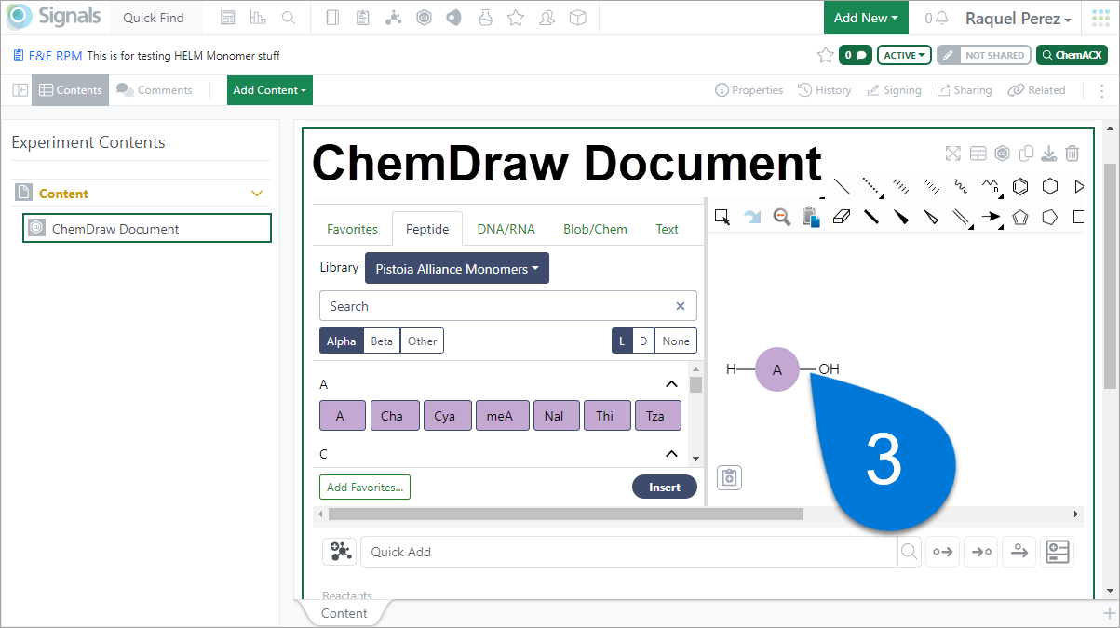This screenshot has width=1120, height=628.
Task: Select the cyclohexane ring tool
Action: click(x=1050, y=186)
